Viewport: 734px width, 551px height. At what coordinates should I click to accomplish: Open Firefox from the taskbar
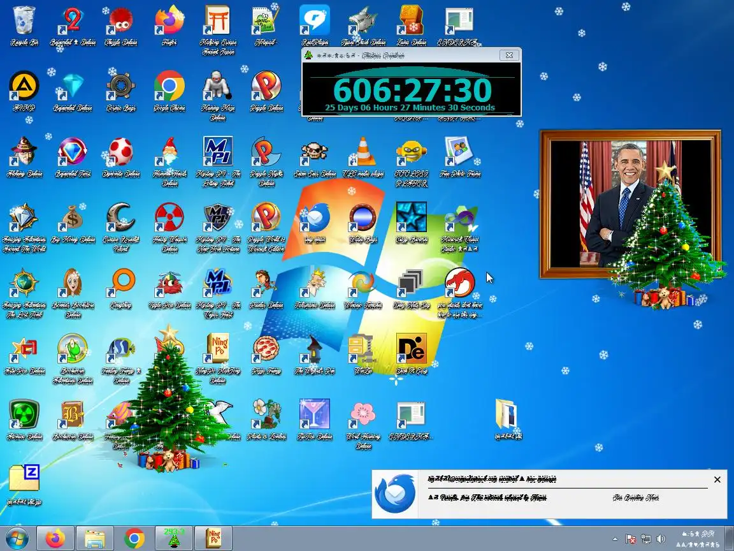pos(55,538)
